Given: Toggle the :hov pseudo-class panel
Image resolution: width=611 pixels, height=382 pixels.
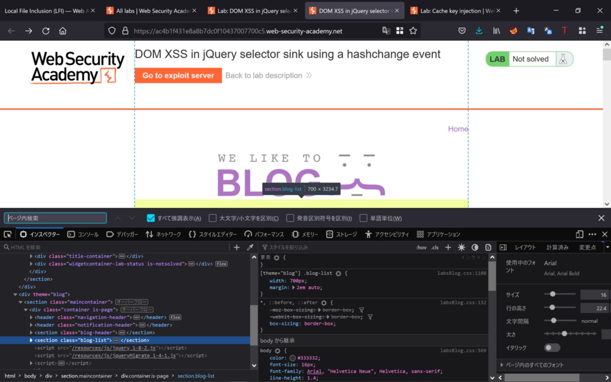Looking at the screenshot, I should pos(421,247).
